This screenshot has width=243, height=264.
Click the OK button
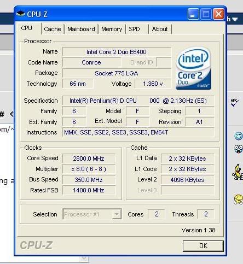coord(203,246)
